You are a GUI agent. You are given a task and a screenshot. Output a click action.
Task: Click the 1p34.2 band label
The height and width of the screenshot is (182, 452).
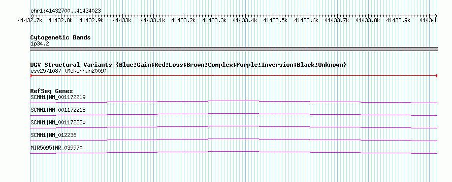(x=39, y=43)
